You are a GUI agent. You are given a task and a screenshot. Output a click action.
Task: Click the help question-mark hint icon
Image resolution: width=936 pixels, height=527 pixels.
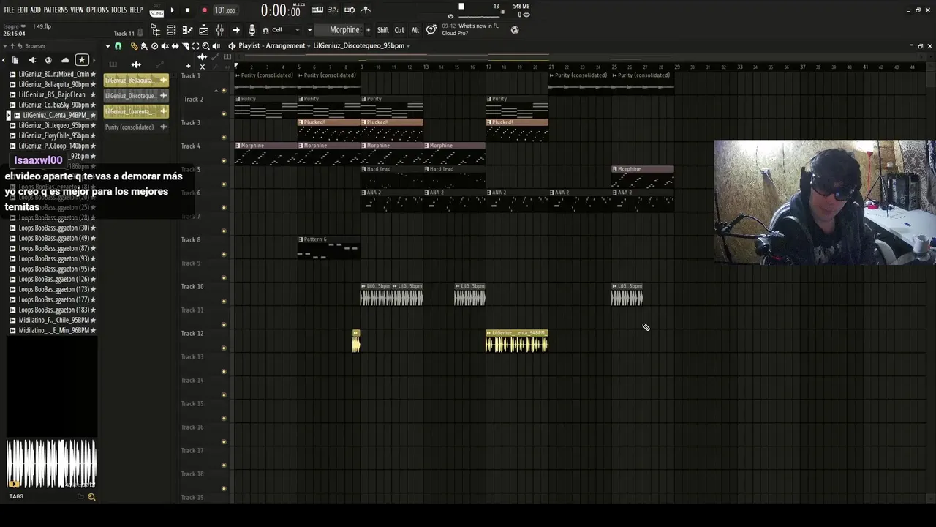(431, 30)
